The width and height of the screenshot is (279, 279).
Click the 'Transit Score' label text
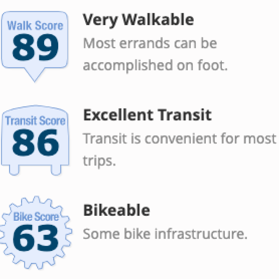point(35,121)
